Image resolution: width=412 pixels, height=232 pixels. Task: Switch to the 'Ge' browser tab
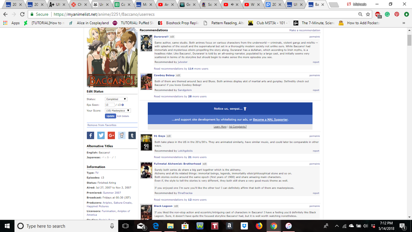[186, 5]
